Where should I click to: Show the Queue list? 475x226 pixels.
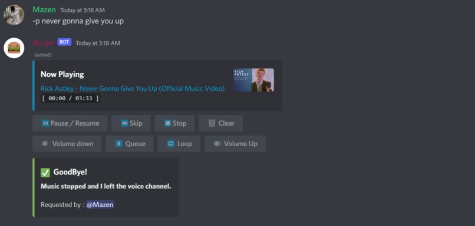130,144
